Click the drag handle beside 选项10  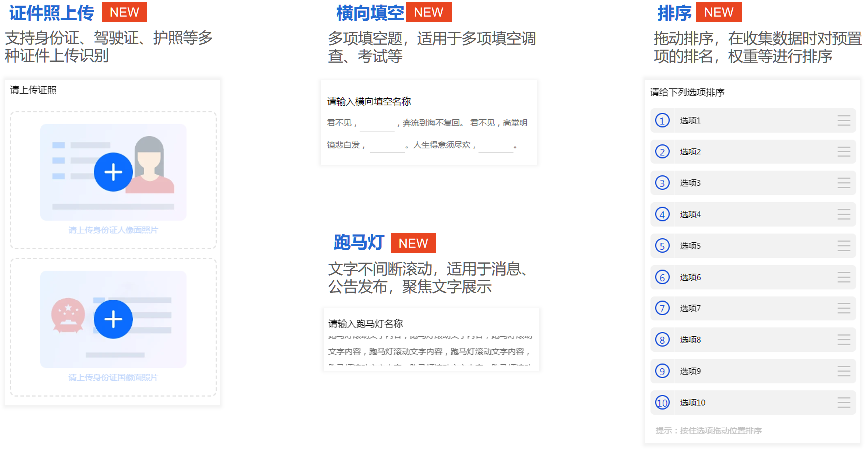tap(843, 402)
